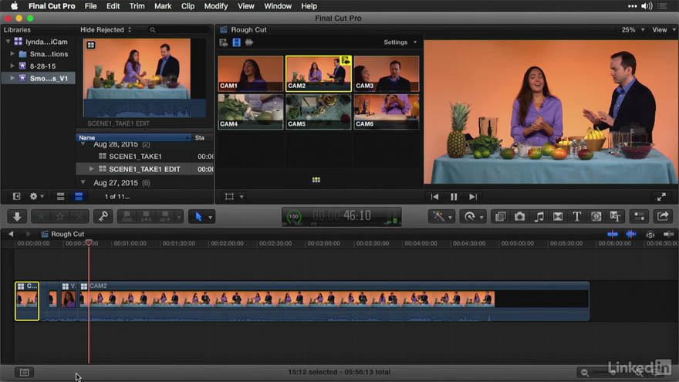Collapse the Aug 27, 2015 group

[83, 183]
